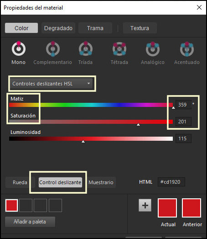Activate the Control deslizante view
Viewport: 207px width, 239px height.
(60, 182)
